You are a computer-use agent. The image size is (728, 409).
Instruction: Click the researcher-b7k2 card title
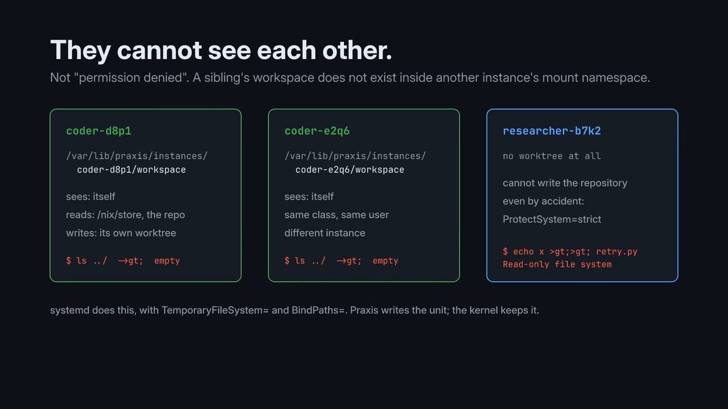coord(552,131)
